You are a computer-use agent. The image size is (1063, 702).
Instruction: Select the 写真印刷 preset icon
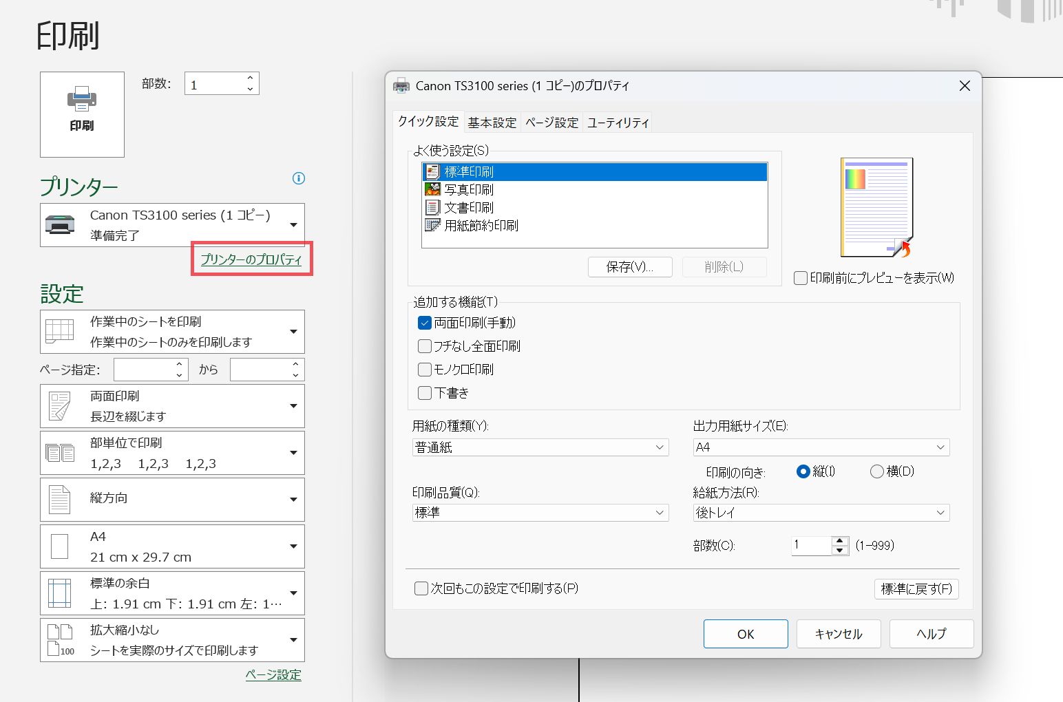tap(432, 189)
